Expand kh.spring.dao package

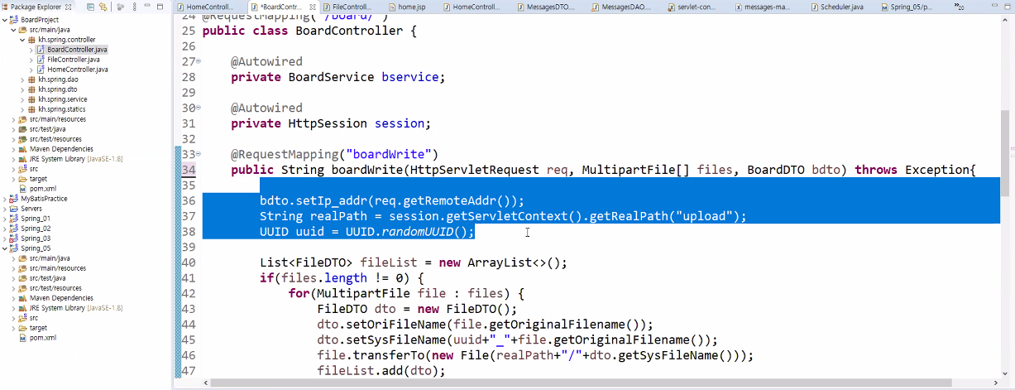click(22, 79)
